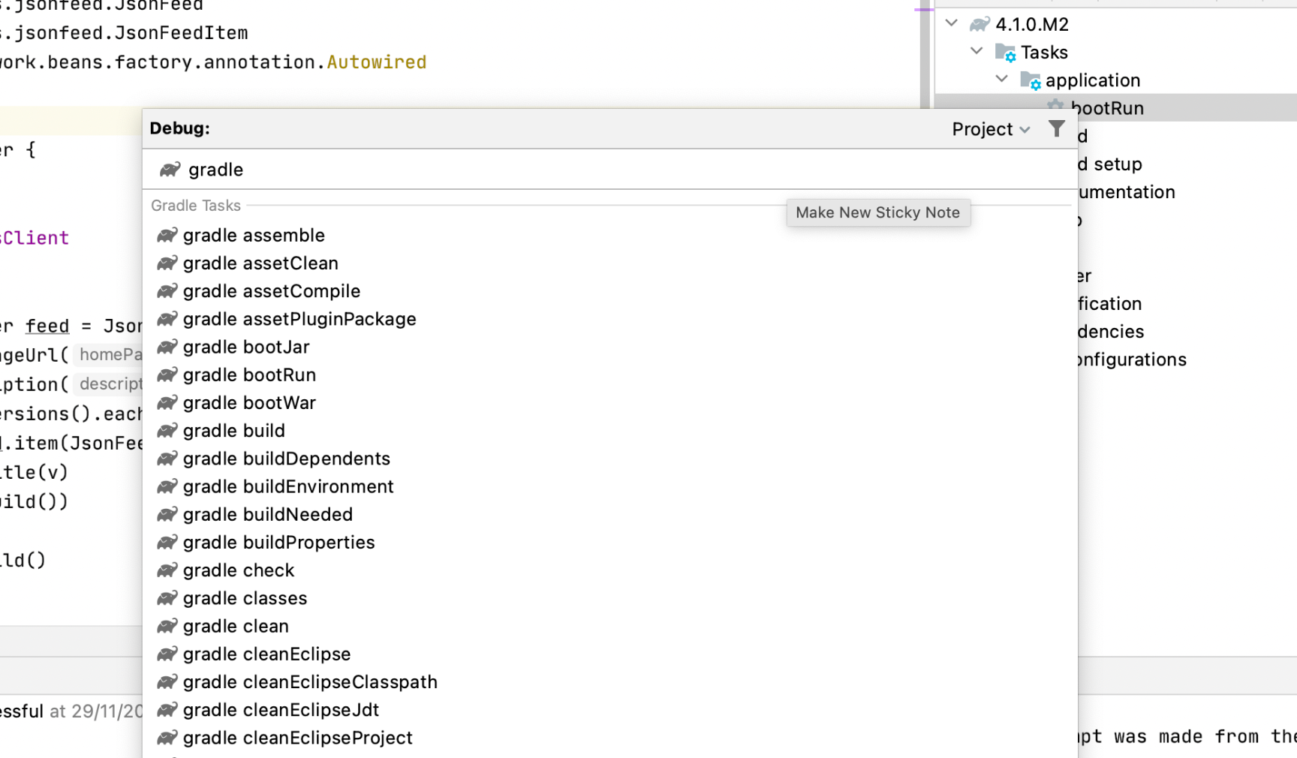Click the feed variable in editor

pyautogui.click(x=47, y=326)
